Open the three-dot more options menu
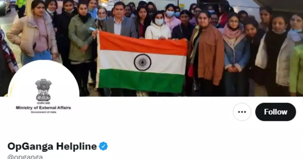The width and height of the screenshot is (303, 159). pos(242,112)
